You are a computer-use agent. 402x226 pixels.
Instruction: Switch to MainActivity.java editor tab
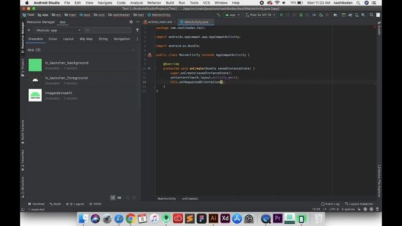(196, 22)
